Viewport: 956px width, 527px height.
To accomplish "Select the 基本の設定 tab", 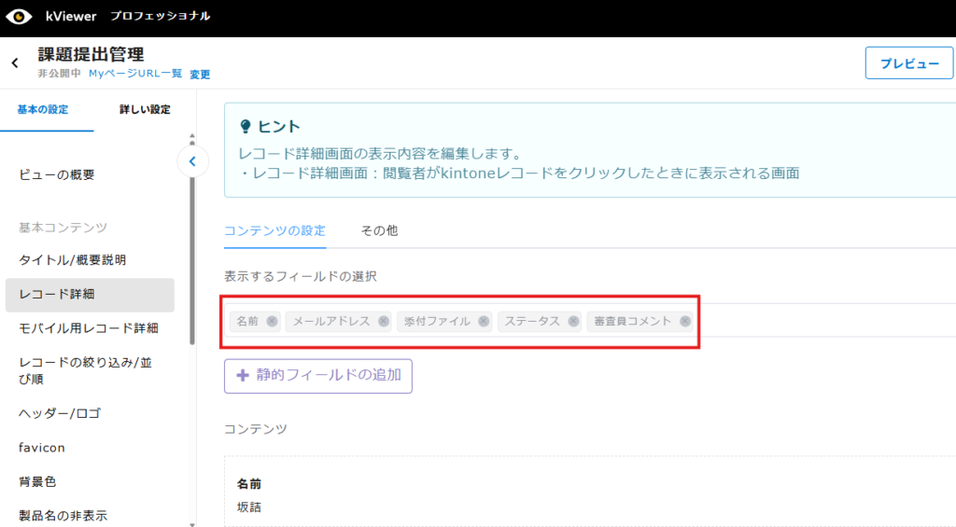I will point(43,110).
